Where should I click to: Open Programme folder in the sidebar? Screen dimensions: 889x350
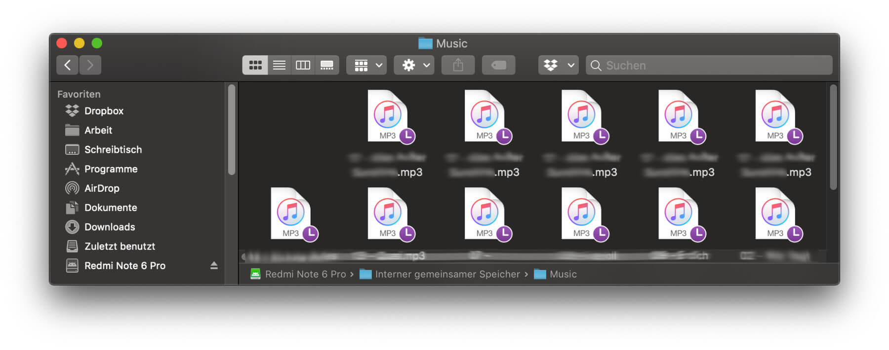(x=111, y=169)
